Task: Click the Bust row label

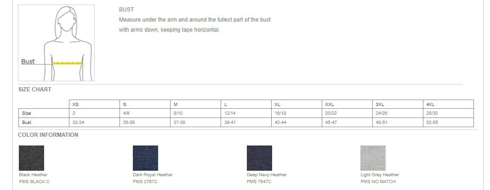Action: pos(44,122)
